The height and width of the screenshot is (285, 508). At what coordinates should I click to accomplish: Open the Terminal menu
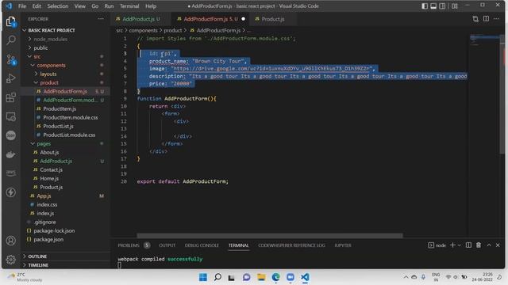coord(129,6)
